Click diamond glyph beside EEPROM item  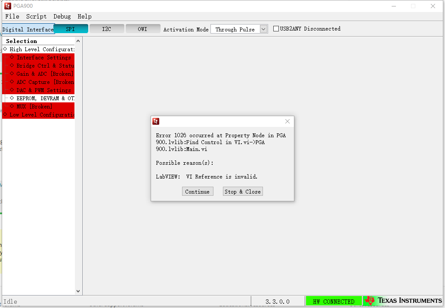[x=12, y=98]
